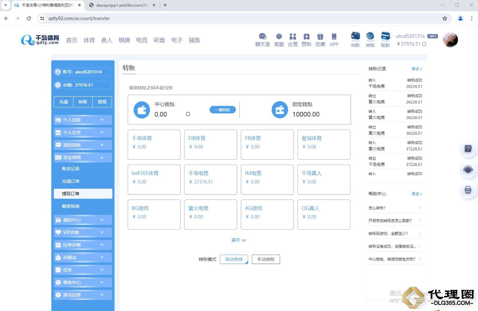Open the tab search dropdown arrow
The width and height of the screenshot is (478, 311).
pyautogui.click(x=5, y=5)
